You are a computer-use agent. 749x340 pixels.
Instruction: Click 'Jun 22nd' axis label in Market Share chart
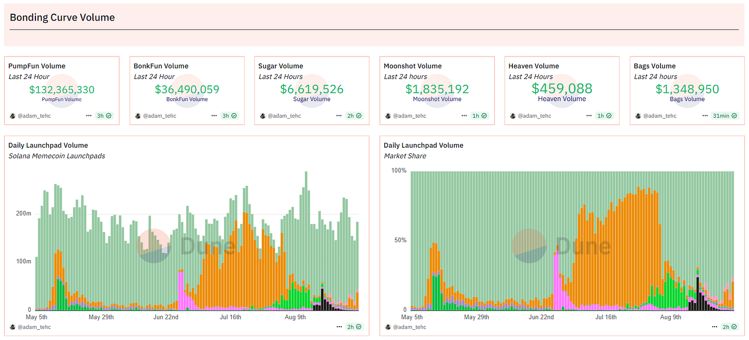point(541,317)
